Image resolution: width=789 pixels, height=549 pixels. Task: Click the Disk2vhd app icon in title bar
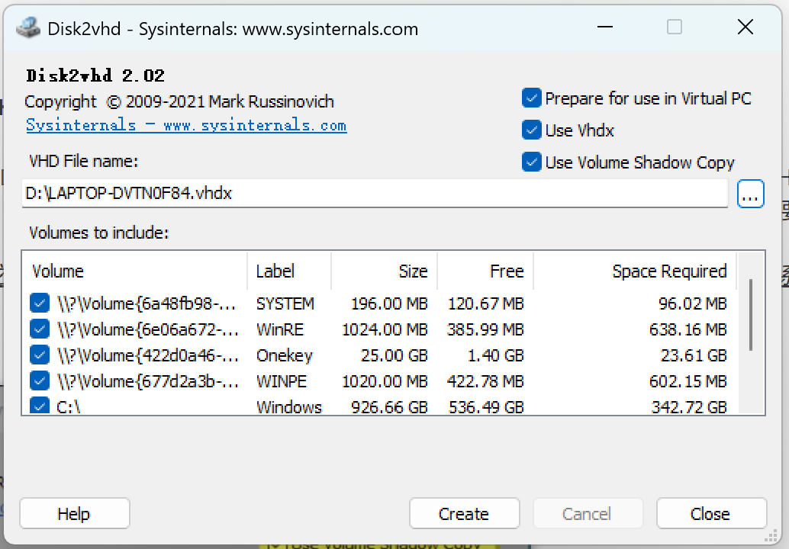(28, 28)
